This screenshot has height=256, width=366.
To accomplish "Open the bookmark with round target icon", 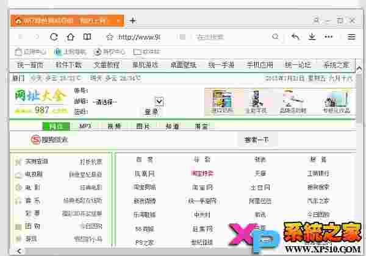I will tap(97, 52).
